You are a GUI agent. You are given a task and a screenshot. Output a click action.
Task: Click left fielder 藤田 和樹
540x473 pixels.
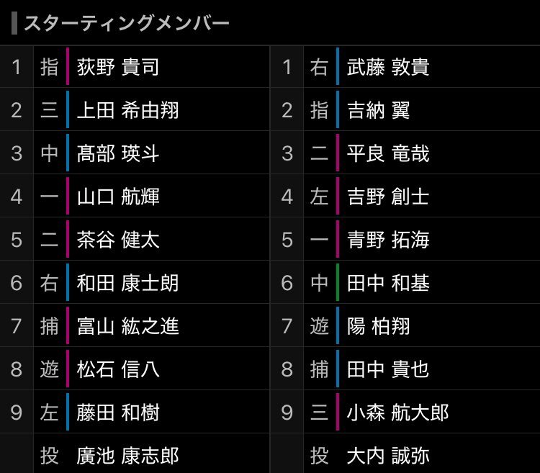[118, 413]
